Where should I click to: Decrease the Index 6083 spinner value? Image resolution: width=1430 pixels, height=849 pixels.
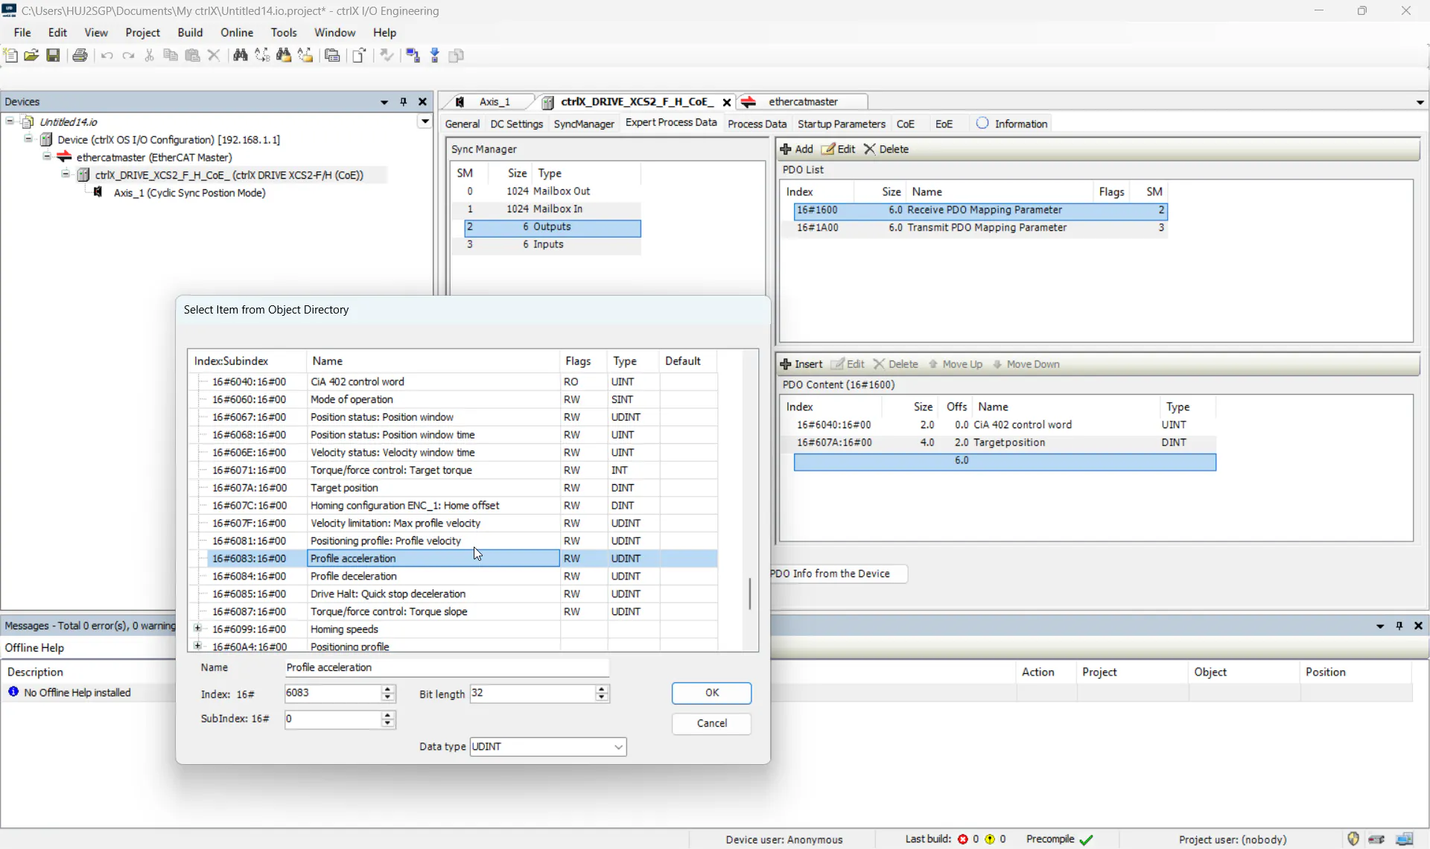387,698
